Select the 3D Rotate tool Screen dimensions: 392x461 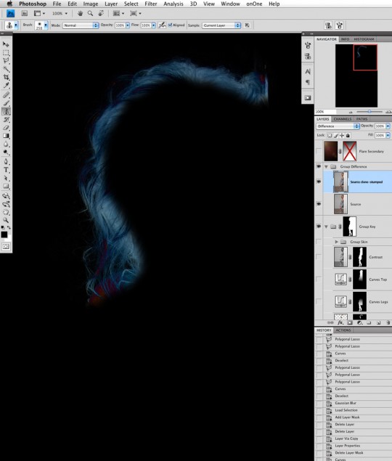6,196
